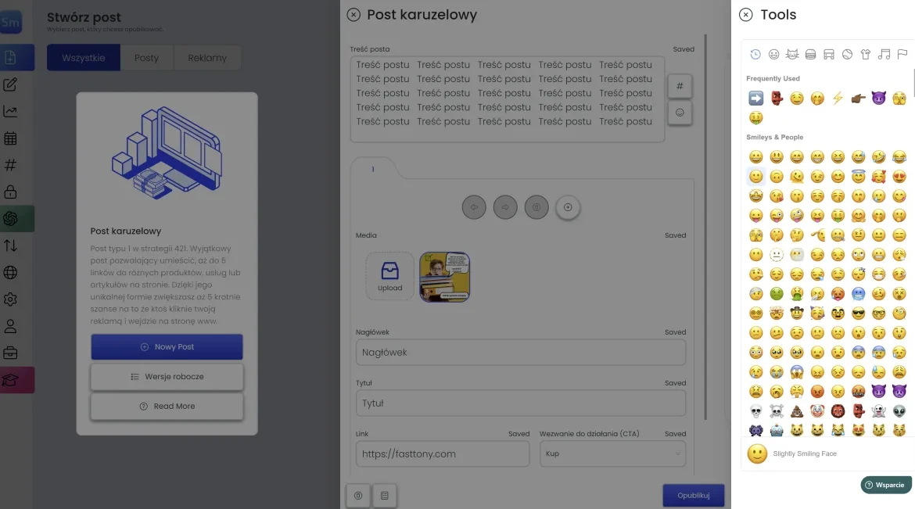Open Wersje robocze drafts
This screenshot has height=509, width=915.
(x=167, y=377)
